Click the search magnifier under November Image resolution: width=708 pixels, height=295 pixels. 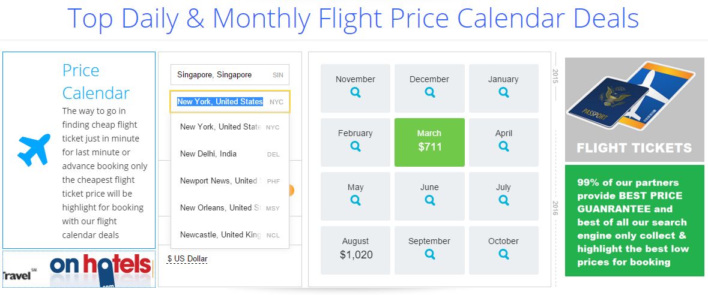point(356,92)
